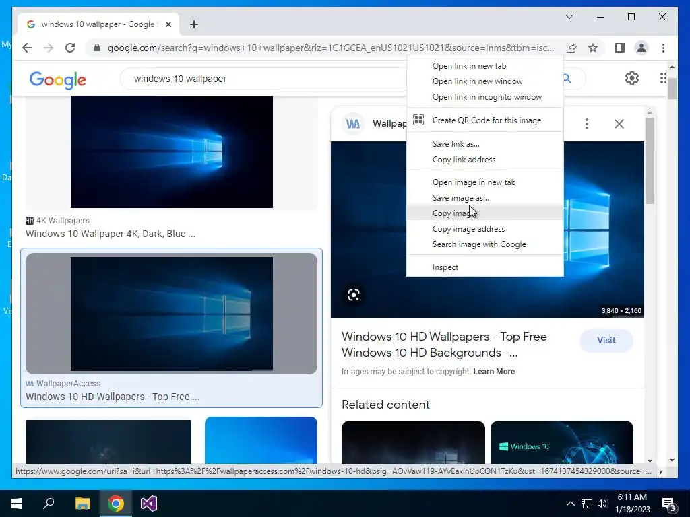Reload the page with the refresh icon
The image size is (690, 517).
pos(70,48)
